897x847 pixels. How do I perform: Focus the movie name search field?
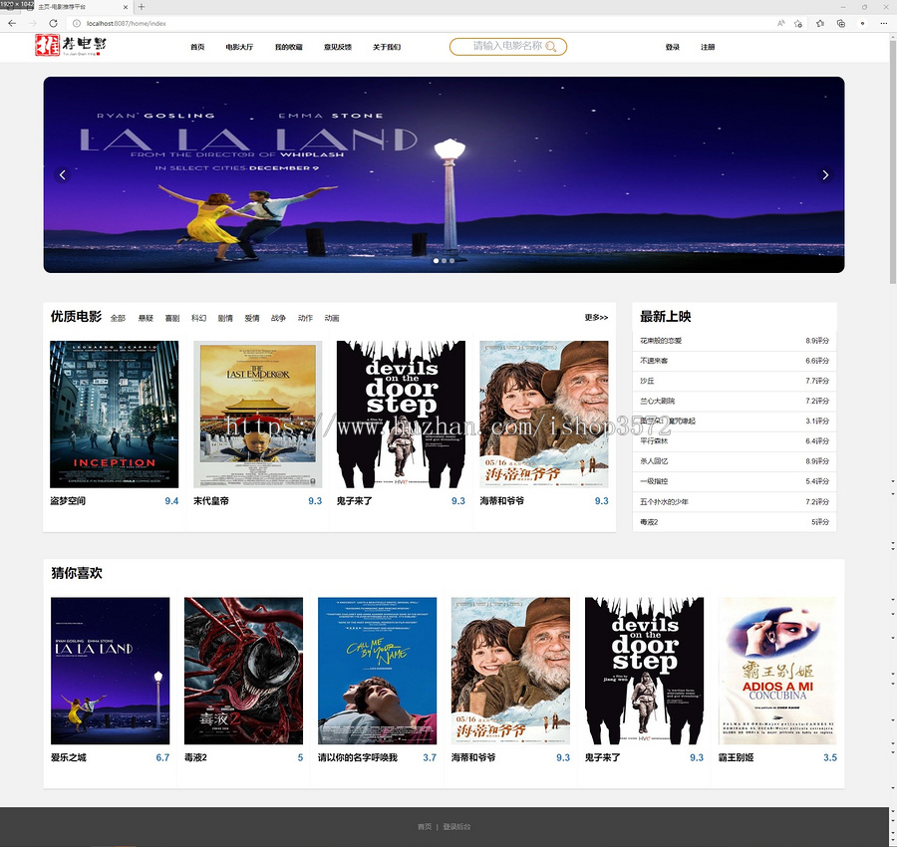tap(507, 46)
